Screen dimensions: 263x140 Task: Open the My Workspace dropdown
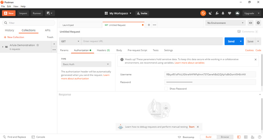coord(118,13)
